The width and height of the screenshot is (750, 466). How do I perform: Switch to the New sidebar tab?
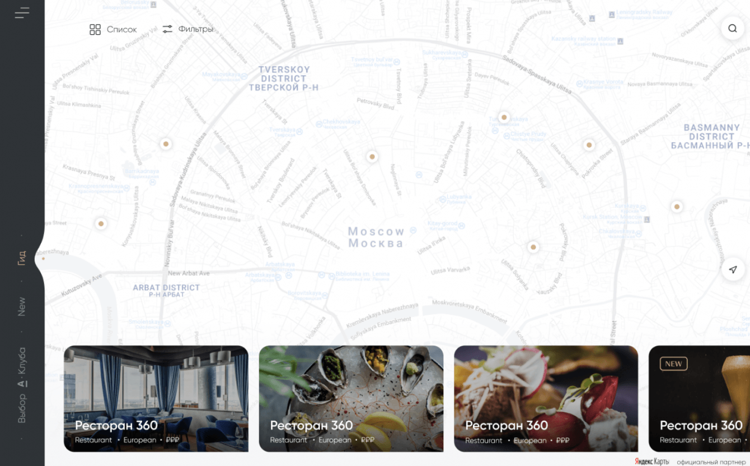point(21,306)
